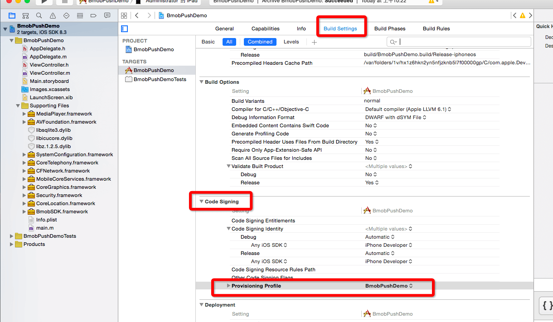Show the Symbol navigator
The height and width of the screenshot is (322, 553).
(x=25, y=15)
